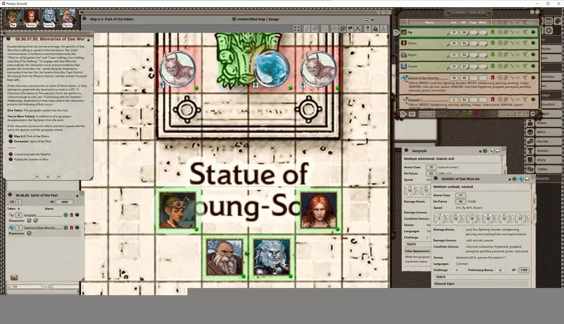Open the Items sidebar button
This screenshot has width=564, height=324.
click(x=544, y=123)
